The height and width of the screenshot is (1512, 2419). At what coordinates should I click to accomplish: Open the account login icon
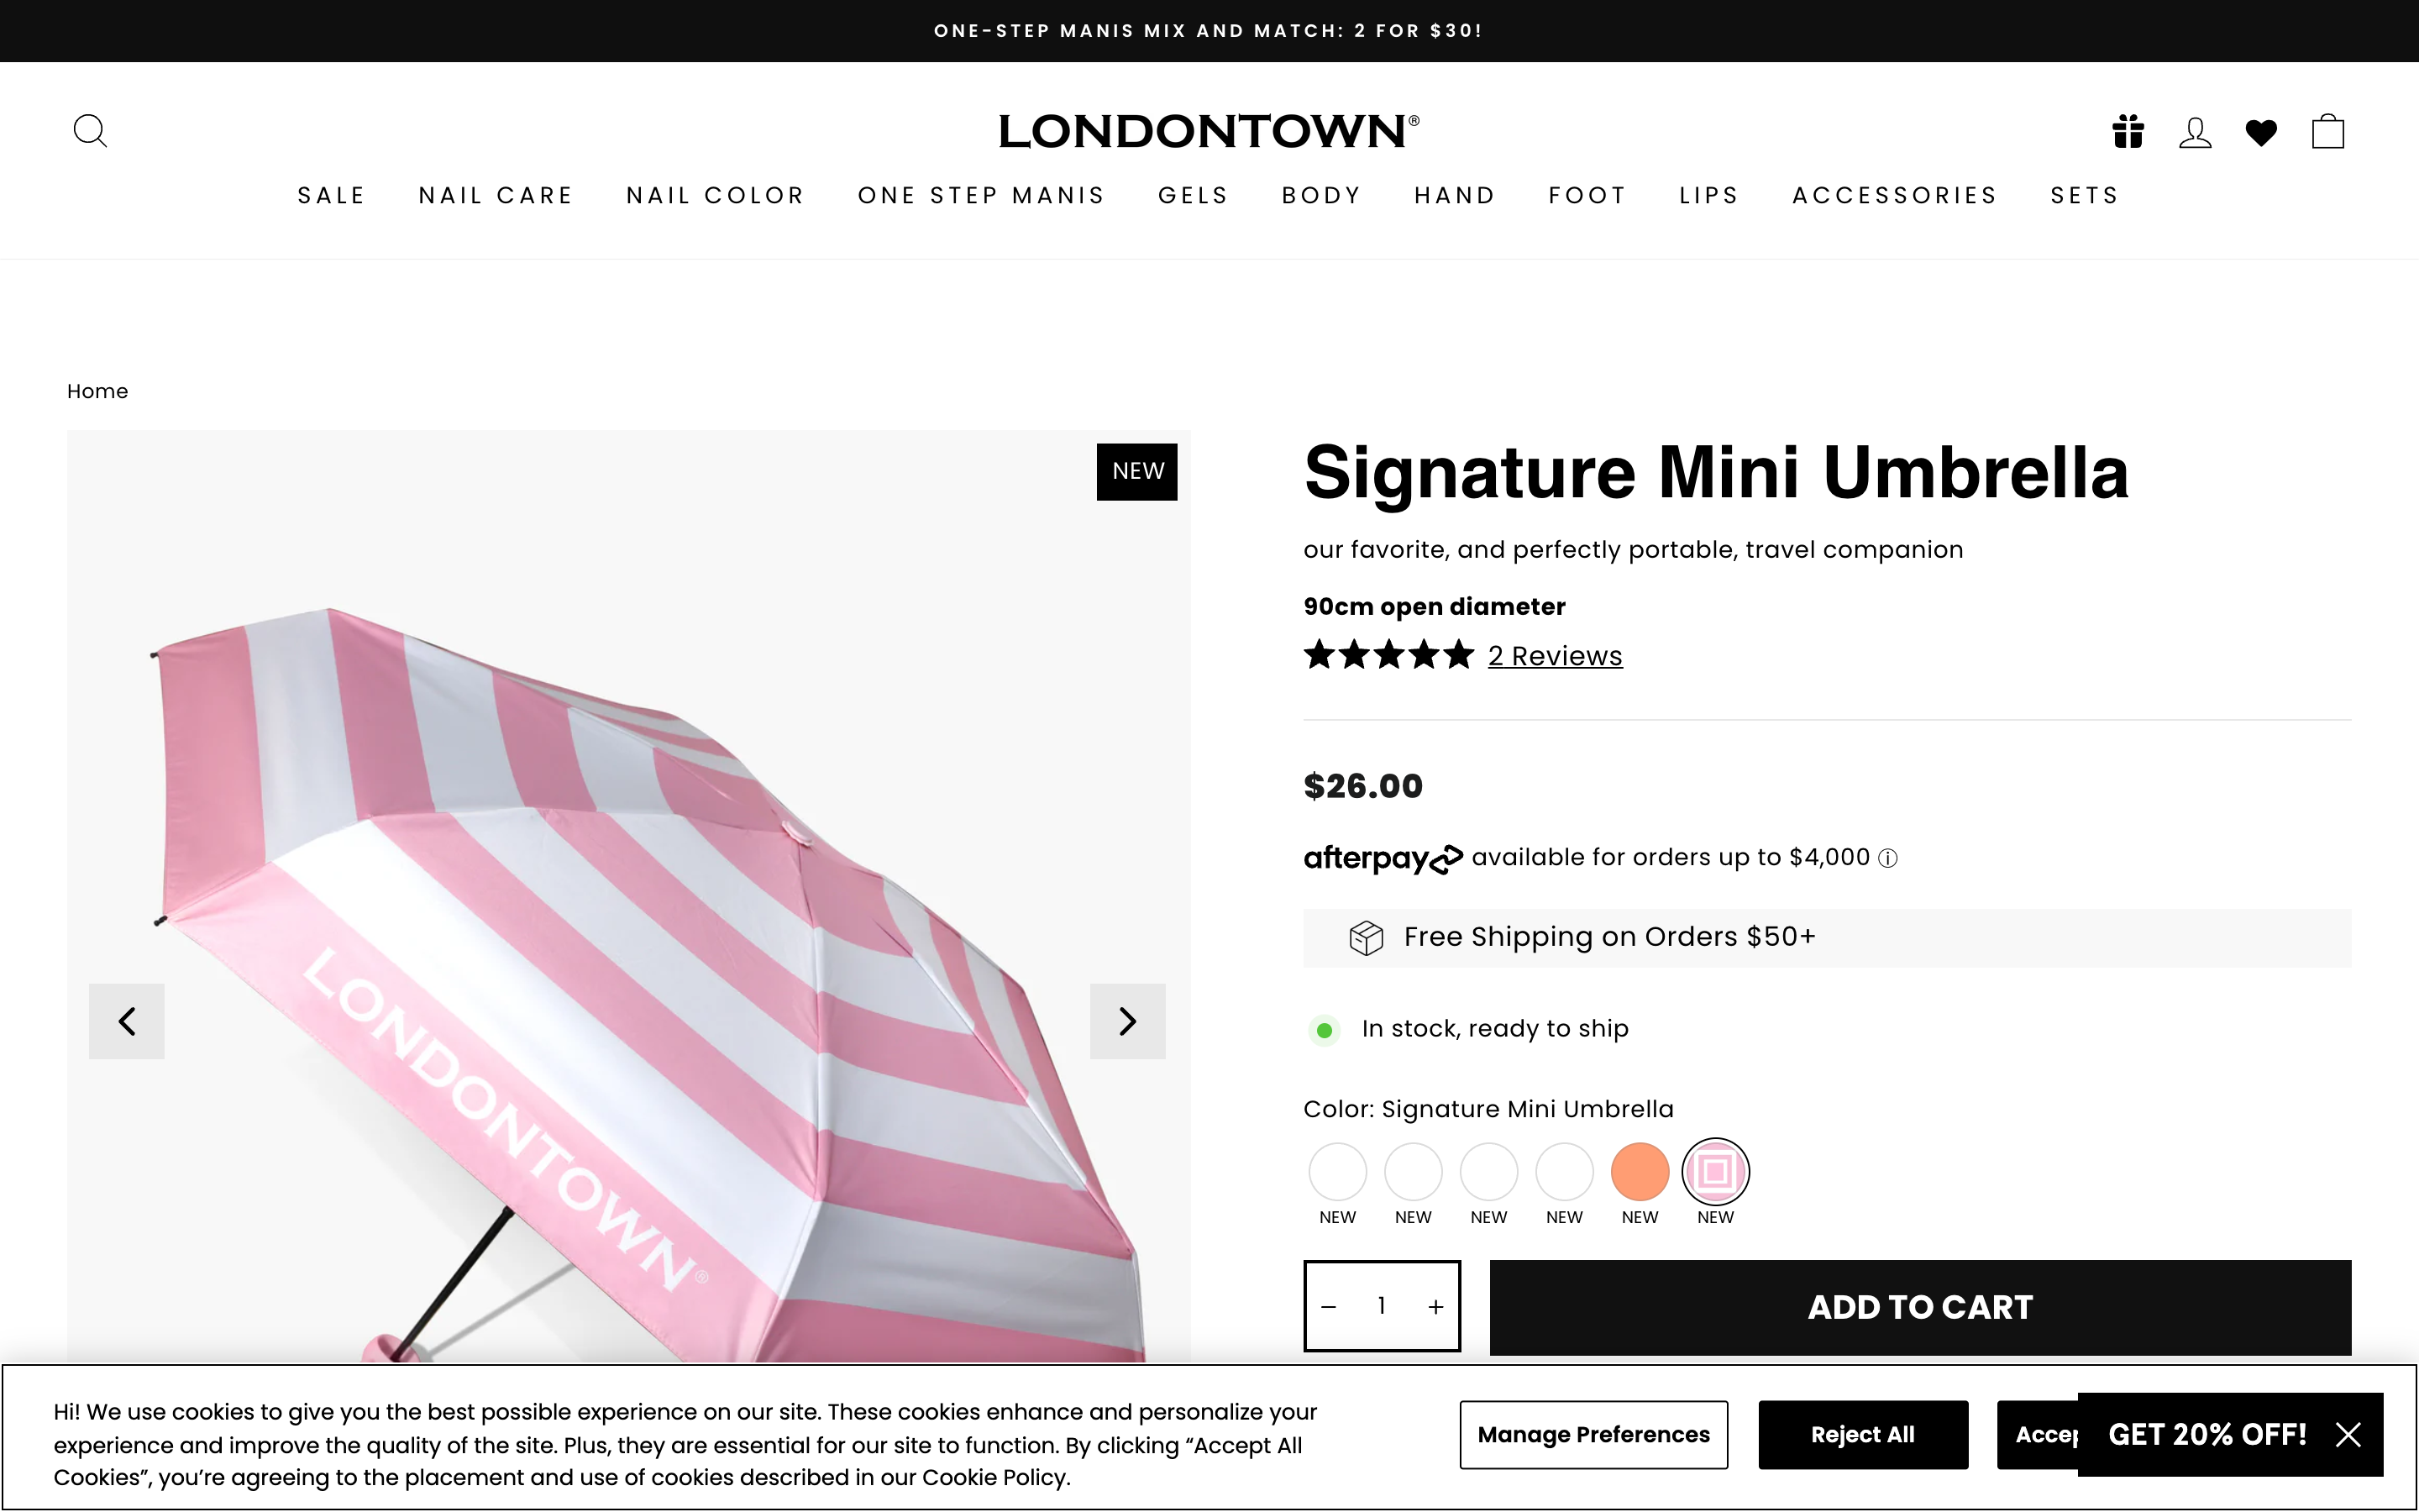coord(2194,130)
